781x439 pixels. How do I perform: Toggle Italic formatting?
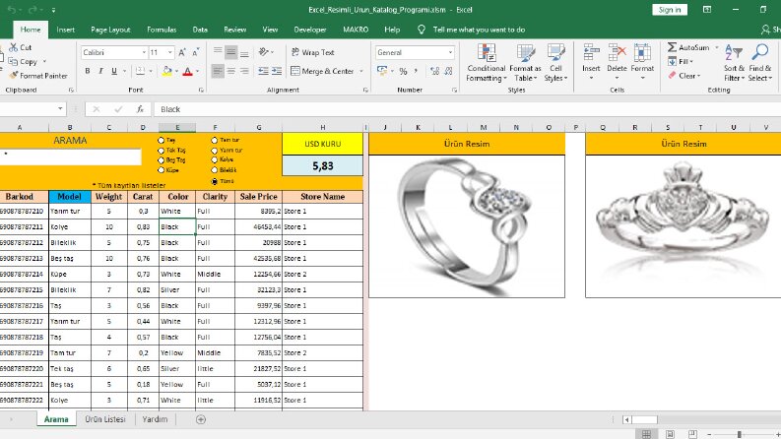100,71
